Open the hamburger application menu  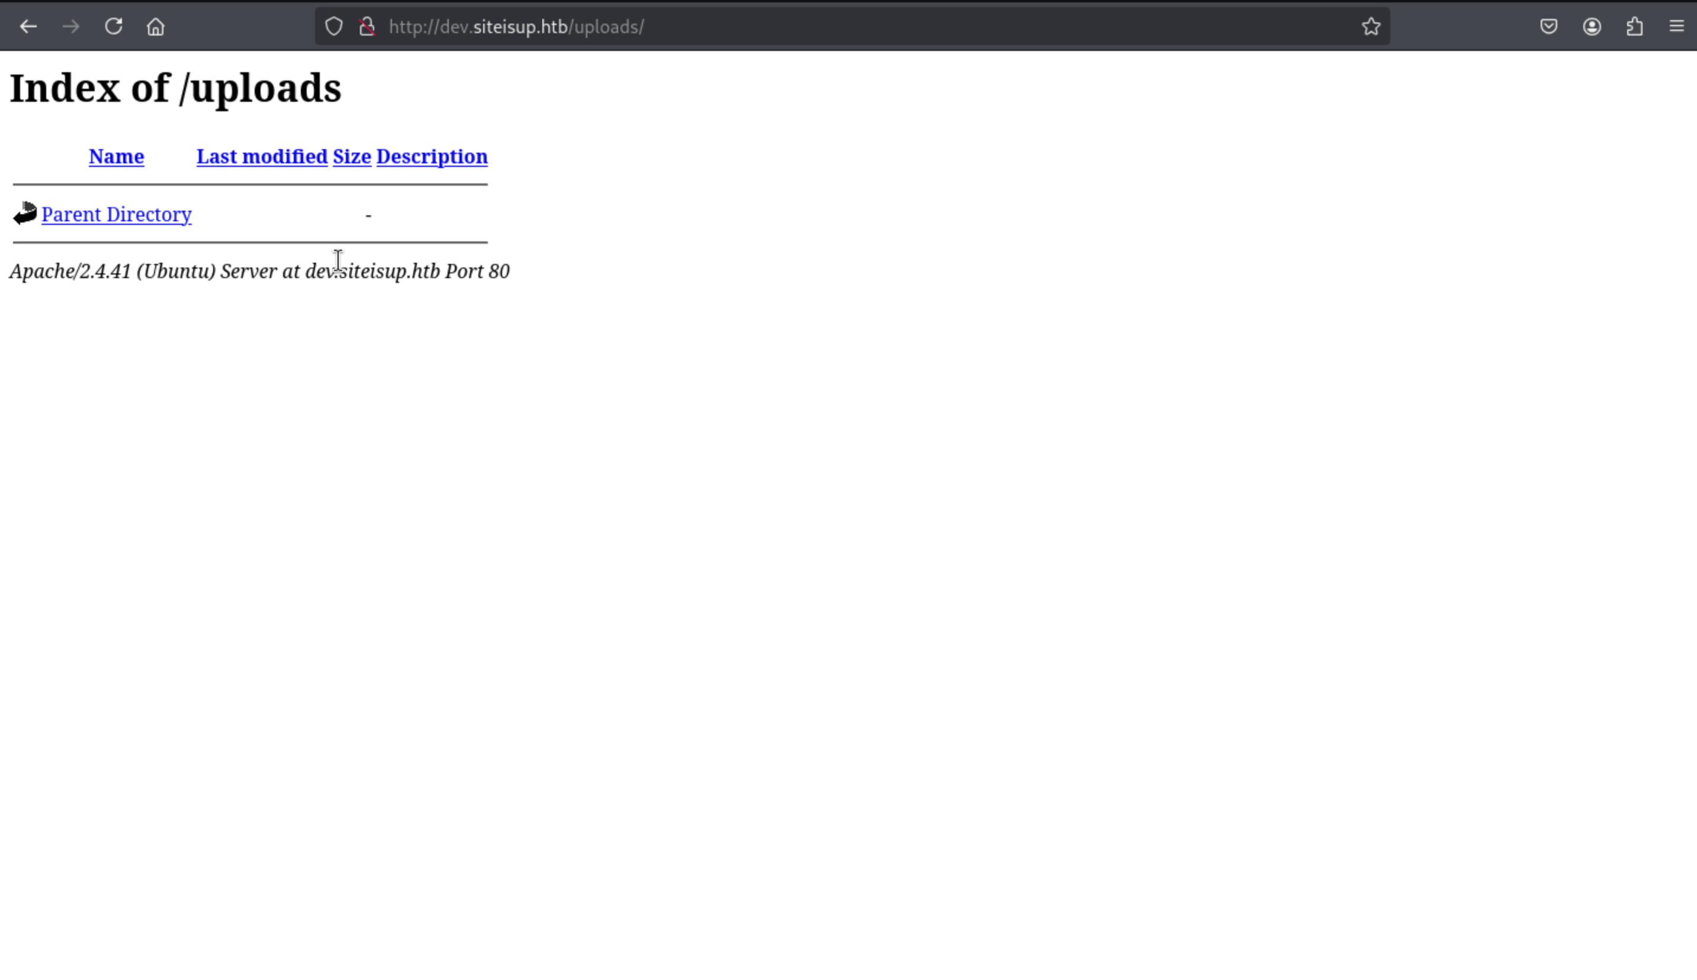1677,27
